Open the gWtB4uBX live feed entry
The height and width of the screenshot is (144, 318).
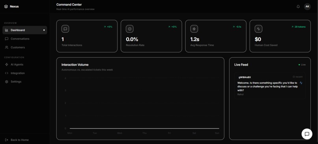(270, 86)
